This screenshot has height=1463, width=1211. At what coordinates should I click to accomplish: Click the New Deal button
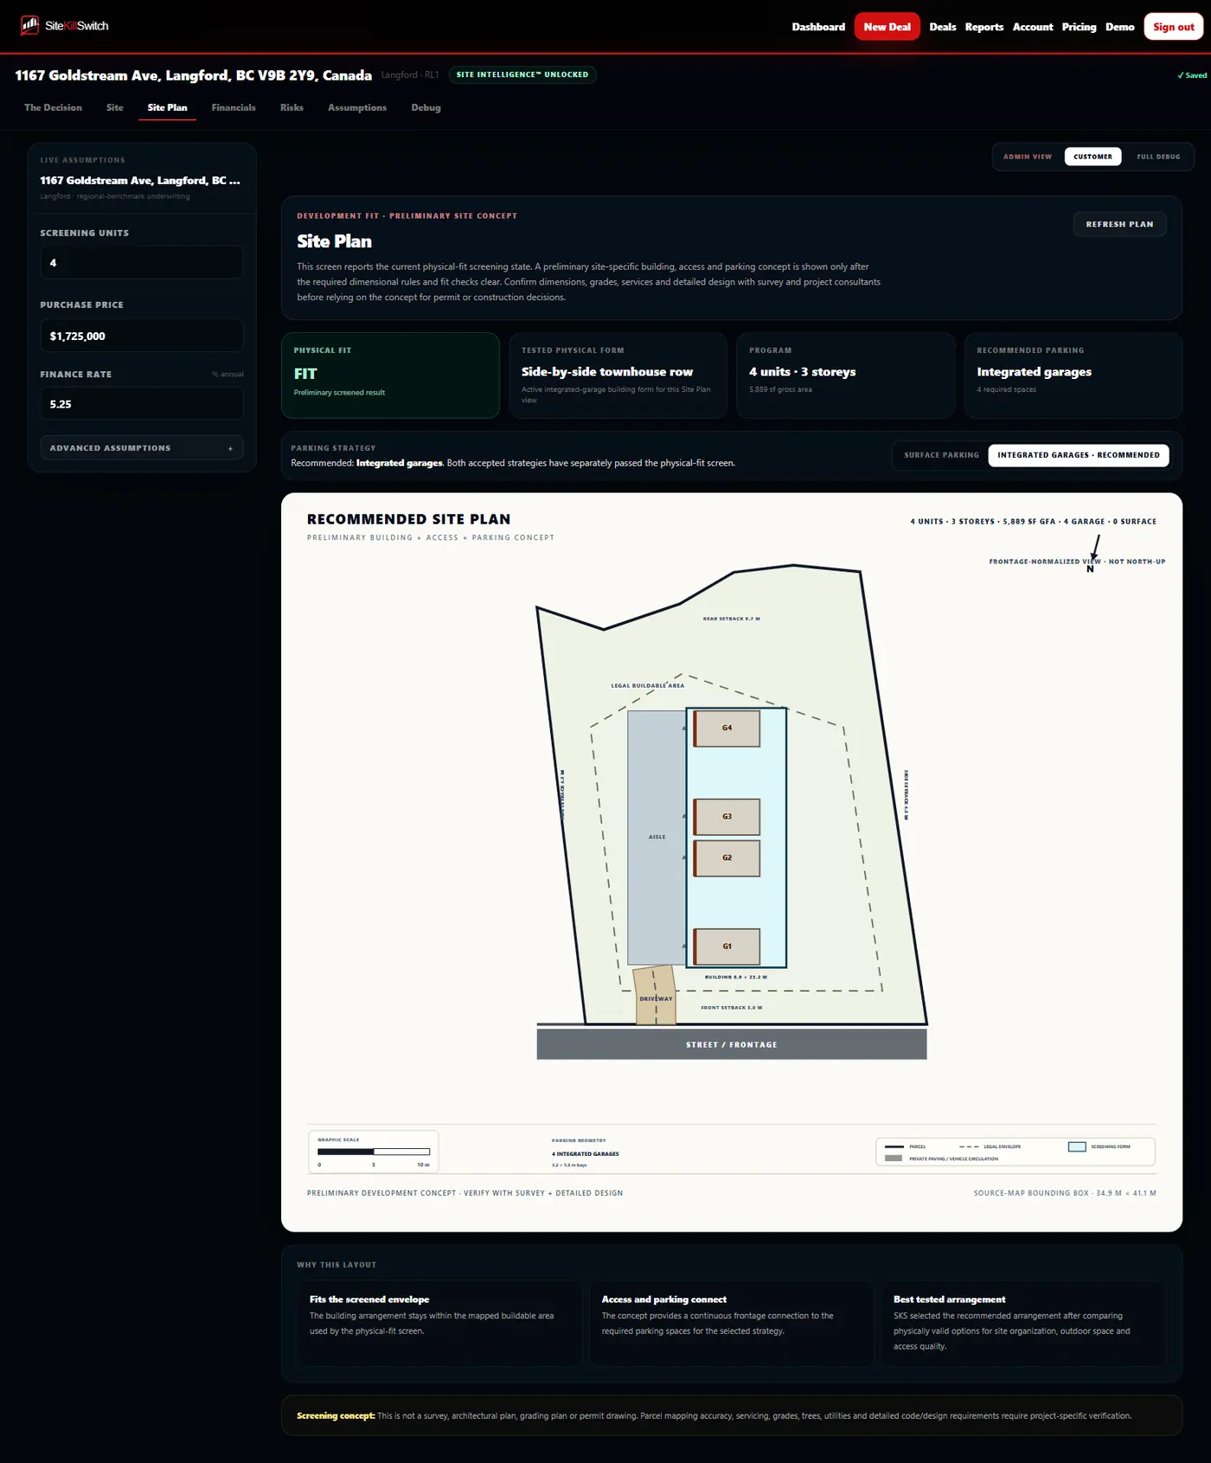click(887, 27)
